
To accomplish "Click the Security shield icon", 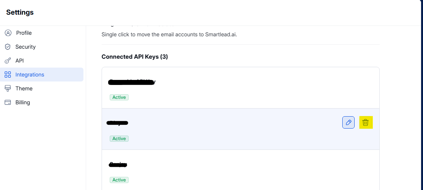I will pyautogui.click(x=8, y=47).
